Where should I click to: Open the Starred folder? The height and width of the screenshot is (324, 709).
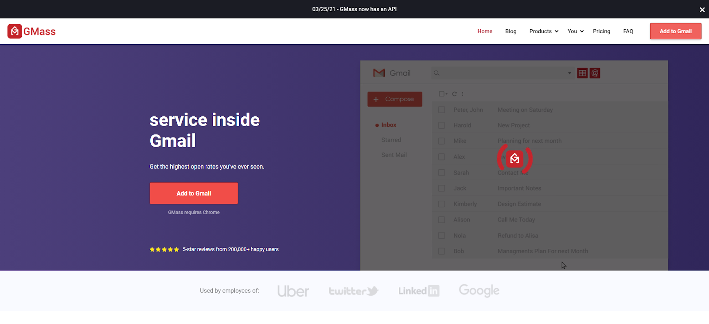391,140
